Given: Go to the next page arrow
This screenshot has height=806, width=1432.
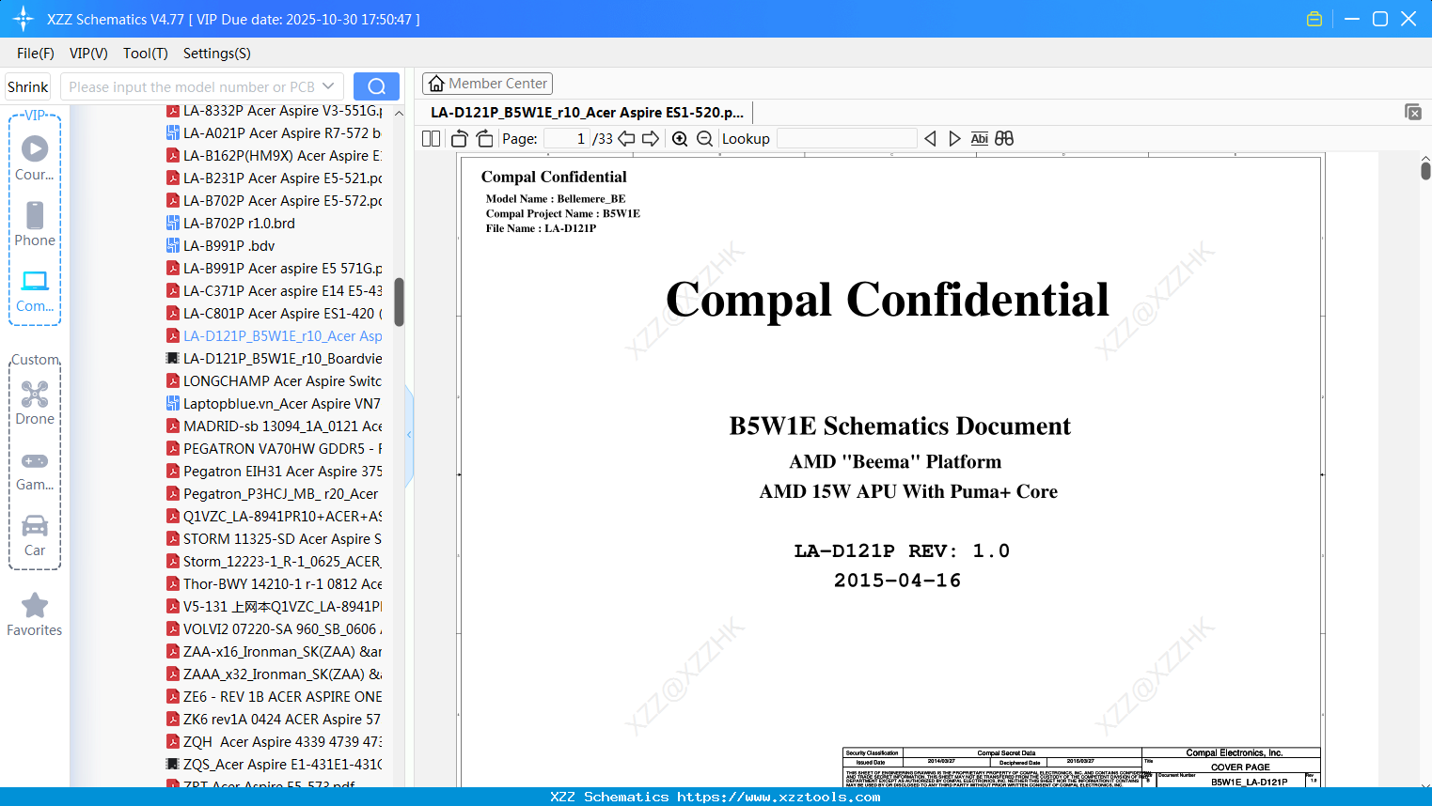Looking at the screenshot, I should (x=651, y=139).
